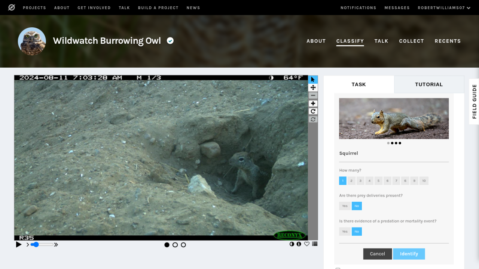
Task: Rotate the camera trap image
Action: (x=313, y=111)
